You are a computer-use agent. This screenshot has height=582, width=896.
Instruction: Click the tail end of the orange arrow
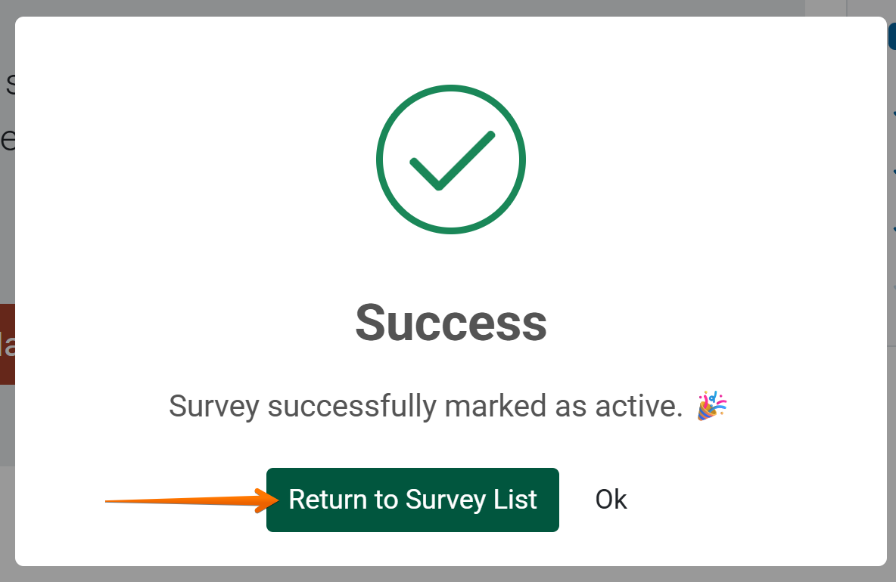click(107, 503)
